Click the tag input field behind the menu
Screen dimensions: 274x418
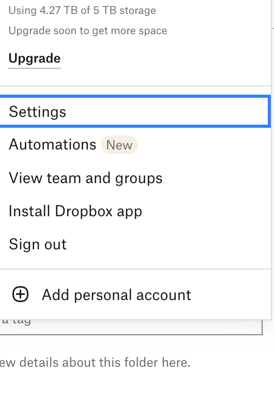[131, 326]
